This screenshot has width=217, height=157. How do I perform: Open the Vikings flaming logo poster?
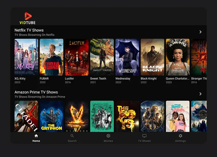point(77,116)
